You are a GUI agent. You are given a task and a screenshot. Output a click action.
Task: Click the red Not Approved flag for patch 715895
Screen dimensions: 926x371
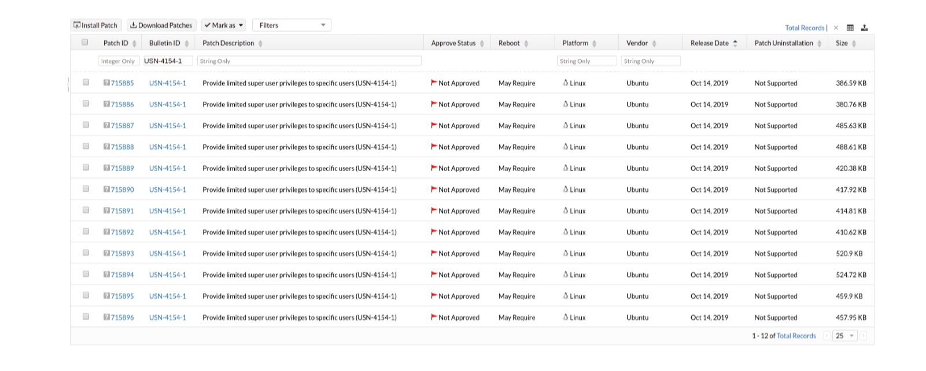[x=434, y=296]
